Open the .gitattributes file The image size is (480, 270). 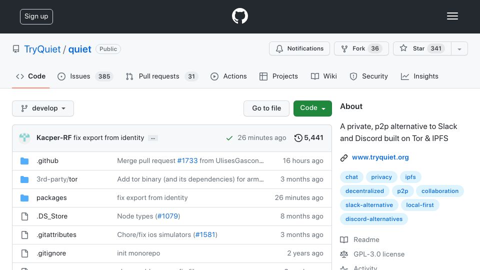tap(56, 235)
